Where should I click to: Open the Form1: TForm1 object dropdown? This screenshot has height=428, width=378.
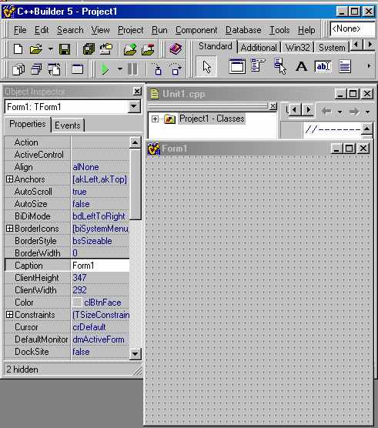coord(134,106)
